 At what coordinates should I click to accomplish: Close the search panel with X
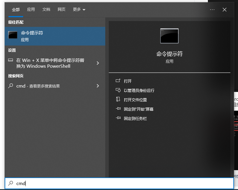tap(225, 10)
